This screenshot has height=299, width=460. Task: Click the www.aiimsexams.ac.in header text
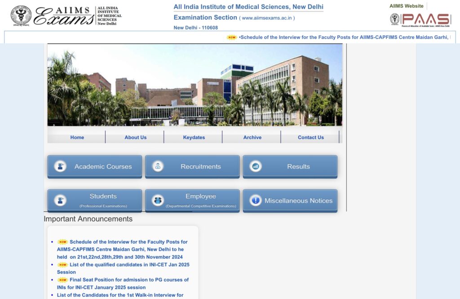(267, 18)
